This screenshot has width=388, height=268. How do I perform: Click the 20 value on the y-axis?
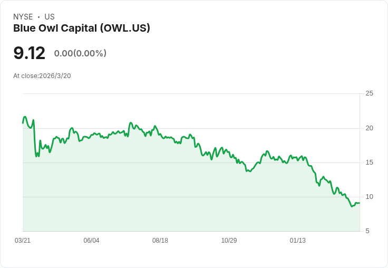370,128
